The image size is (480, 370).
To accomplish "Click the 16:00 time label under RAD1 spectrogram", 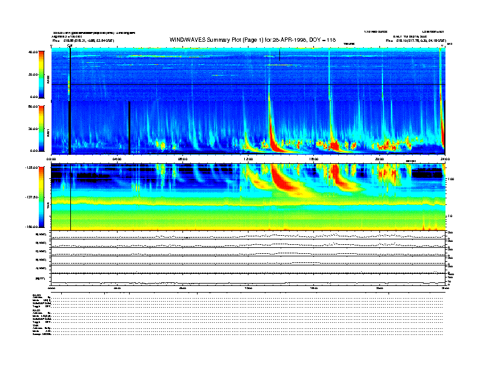I will pyautogui.click(x=314, y=159).
